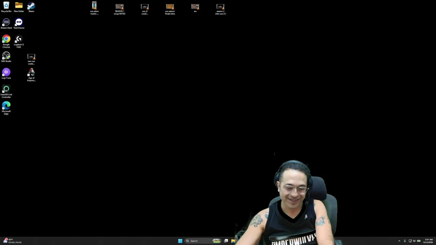
Task: Open the Windows Start menu
Action: [180, 241]
